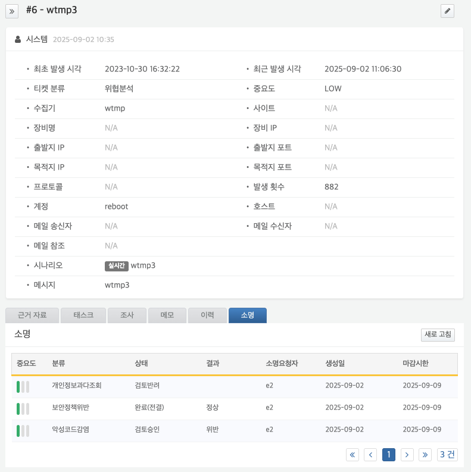471x472 pixels.
Task: Click the 호스트 field label
Action: 264,207
